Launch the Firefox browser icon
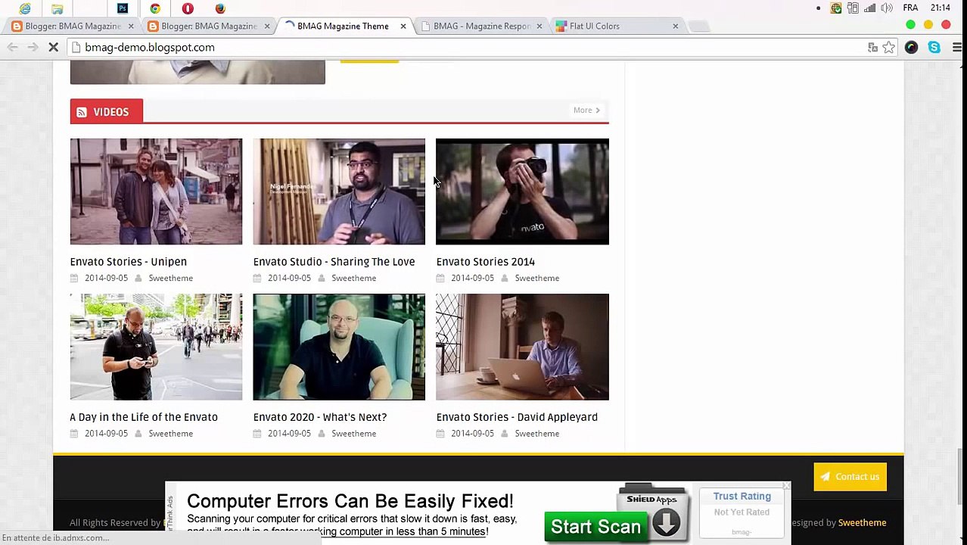 point(220,8)
